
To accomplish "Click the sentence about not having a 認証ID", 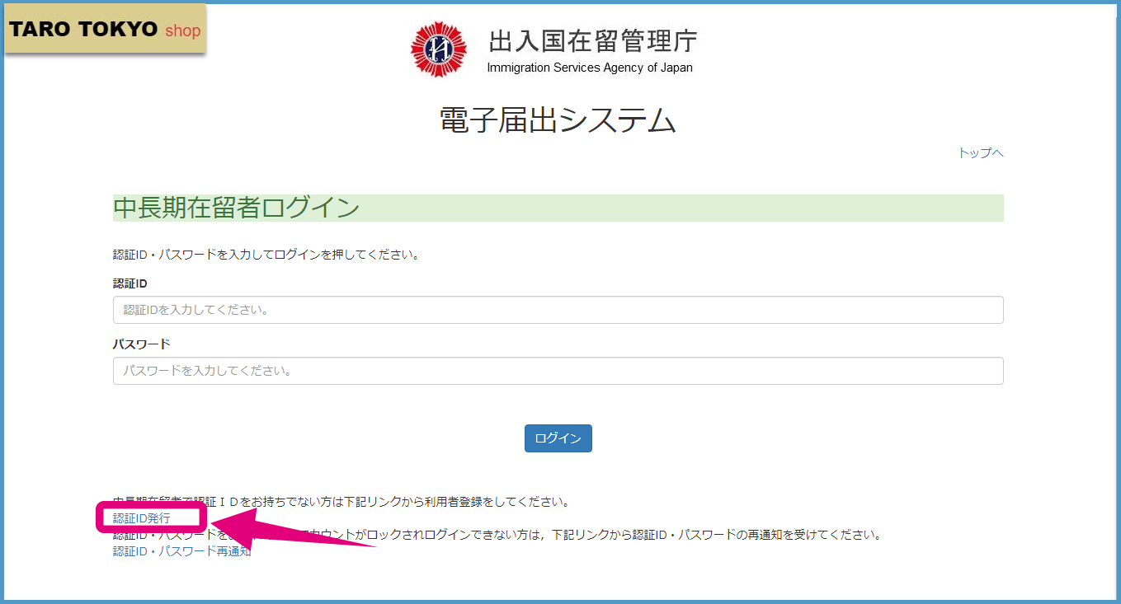I will (341, 501).
